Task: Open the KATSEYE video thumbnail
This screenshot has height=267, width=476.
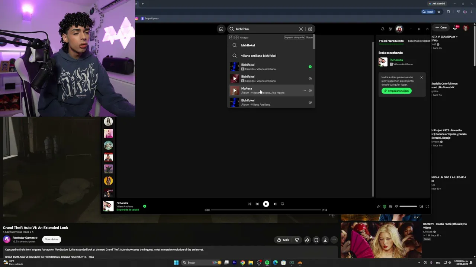Action: click(381, 240)
